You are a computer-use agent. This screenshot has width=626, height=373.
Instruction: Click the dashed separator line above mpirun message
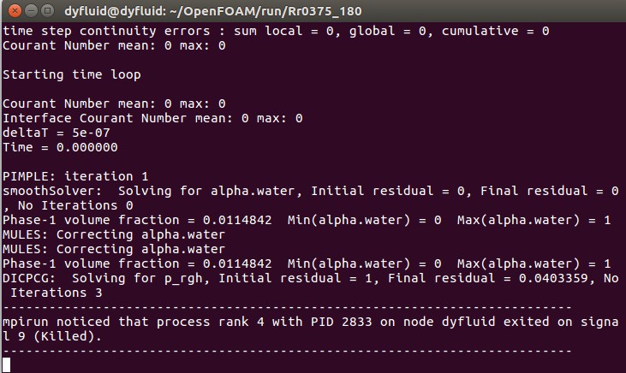pyautogui.click(x=287, y=307)
